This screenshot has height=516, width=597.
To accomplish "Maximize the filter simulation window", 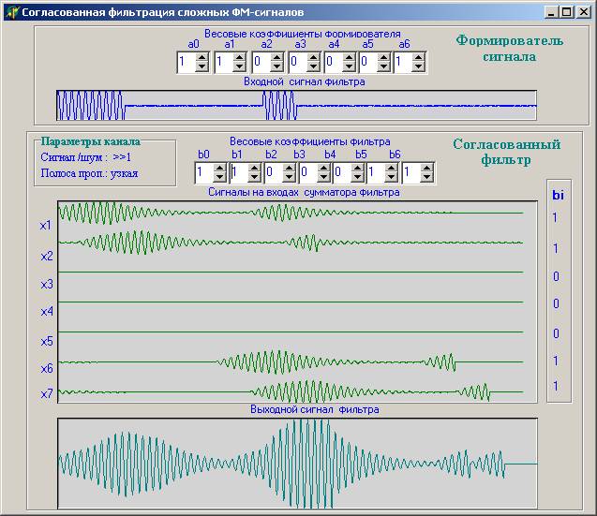I will (x=567, y=12).
